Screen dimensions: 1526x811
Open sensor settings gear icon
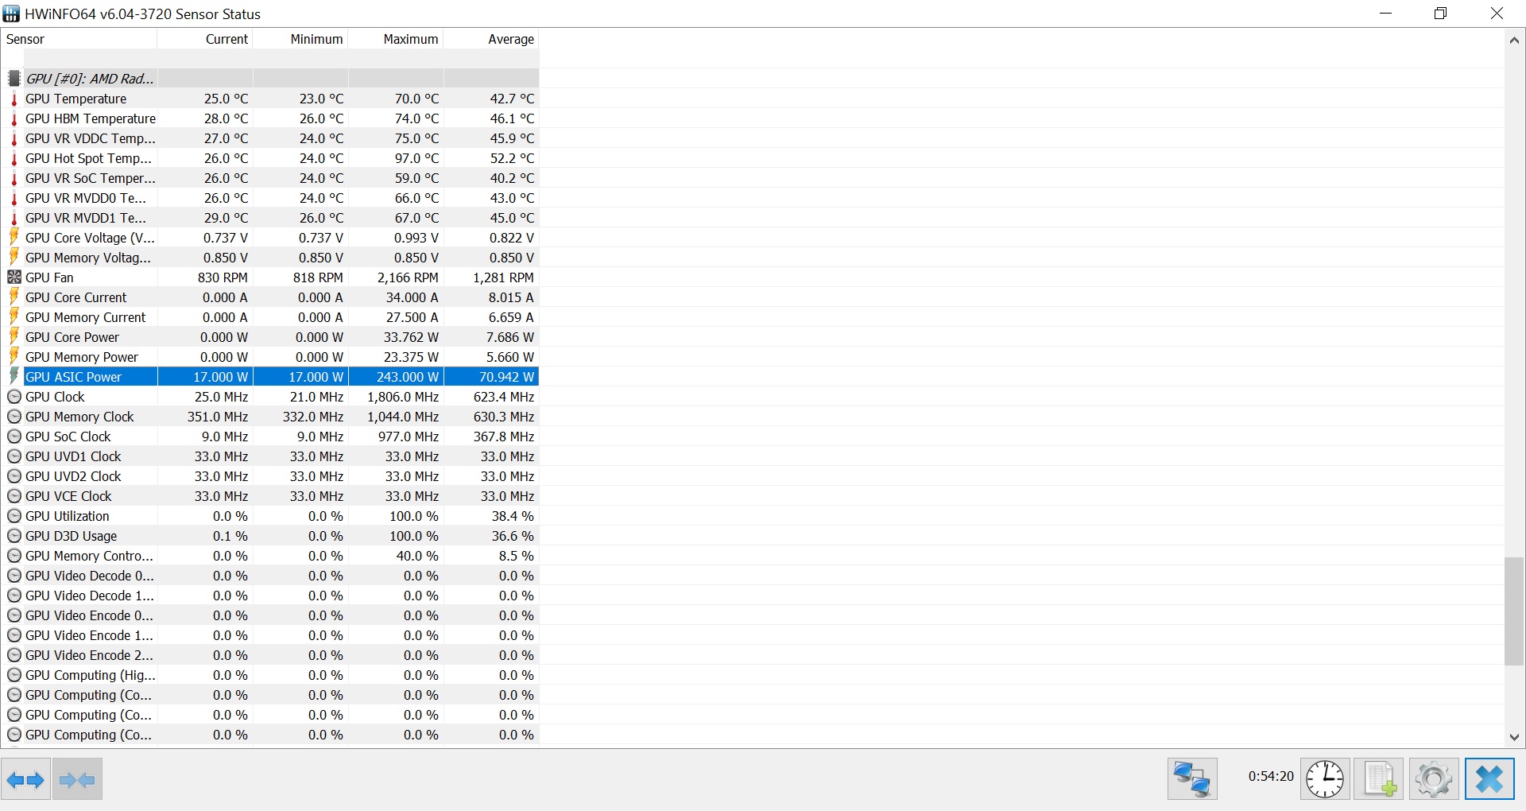coord(1434,779)
